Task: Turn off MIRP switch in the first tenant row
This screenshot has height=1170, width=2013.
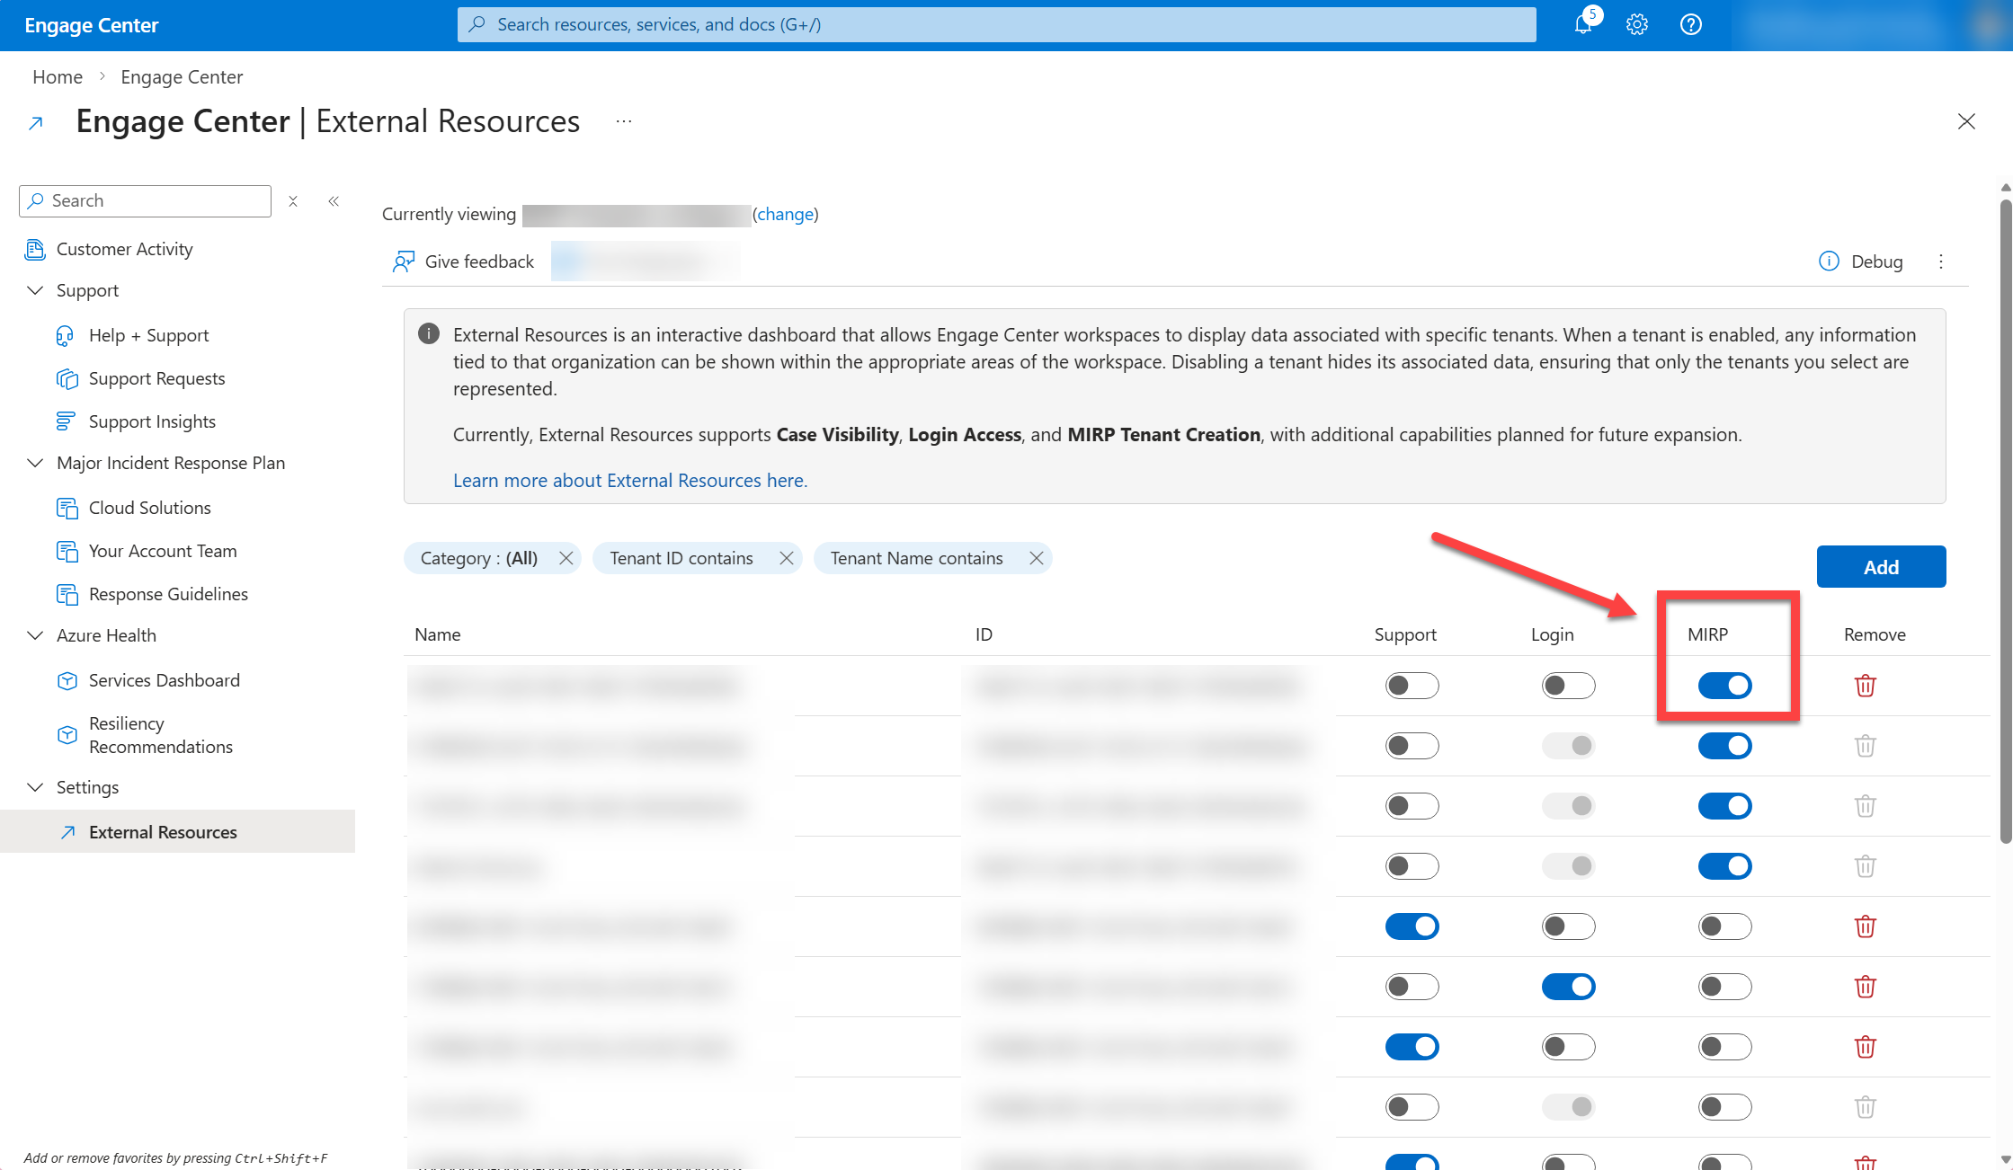Action: [x=1724, y=686]
